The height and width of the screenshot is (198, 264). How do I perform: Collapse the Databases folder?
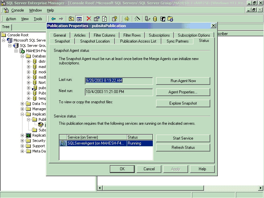[x=22, y=56]
